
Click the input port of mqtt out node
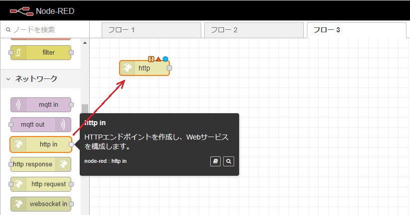click(x=11, y=124)
